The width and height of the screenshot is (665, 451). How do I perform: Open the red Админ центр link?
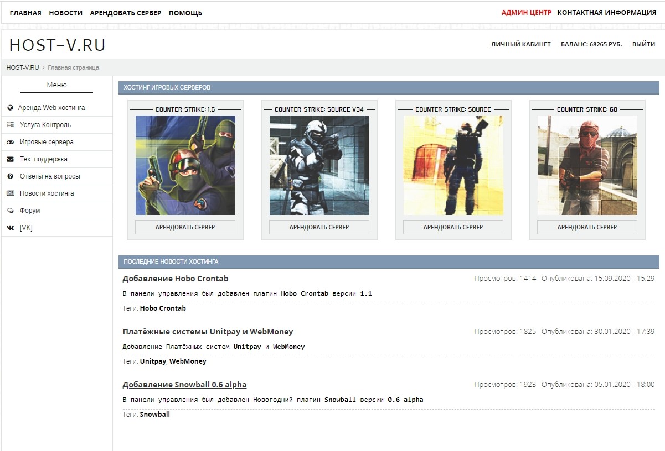[x=526, y=12]
